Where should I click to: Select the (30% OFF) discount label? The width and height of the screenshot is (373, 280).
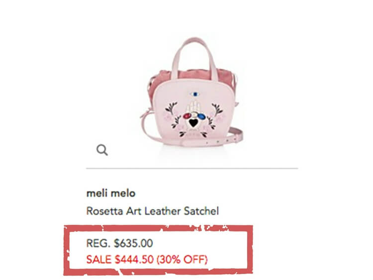click(182, 259)
